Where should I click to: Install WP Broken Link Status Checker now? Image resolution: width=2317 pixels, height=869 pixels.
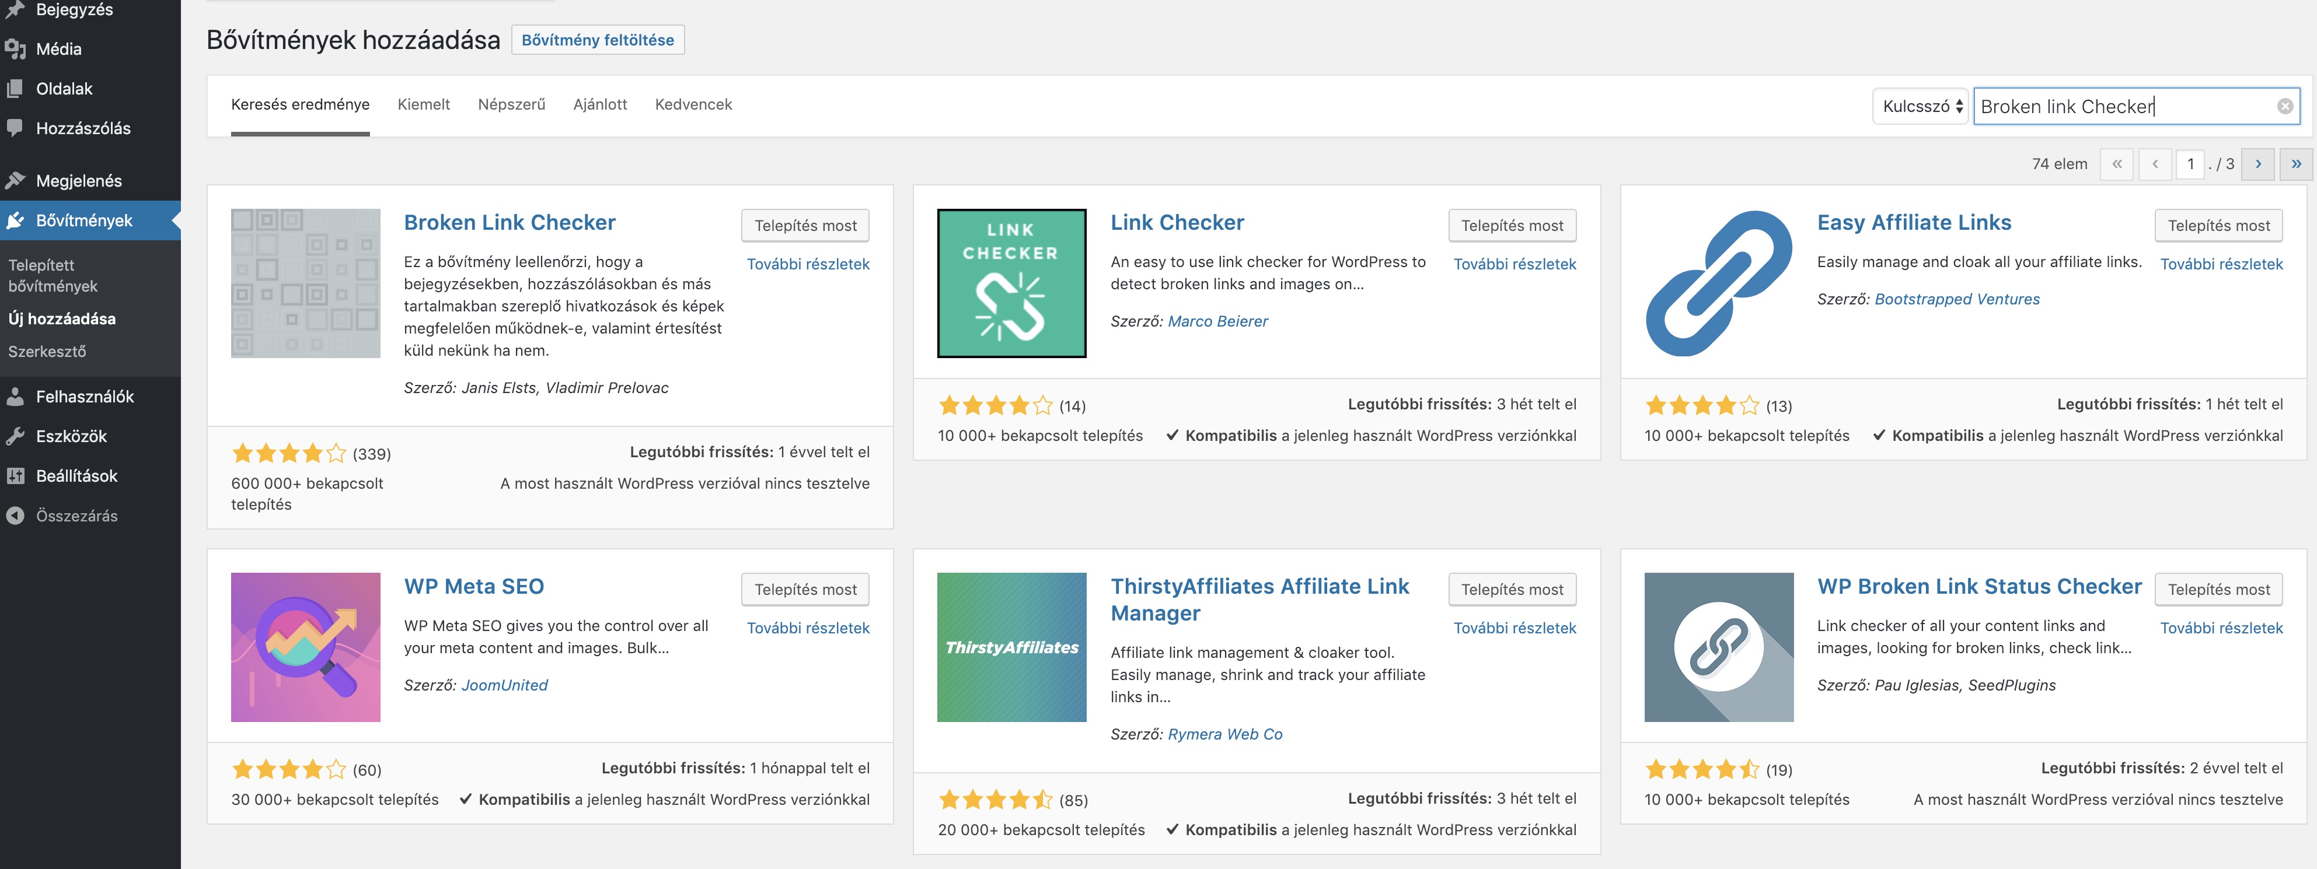click(2218, 590)
